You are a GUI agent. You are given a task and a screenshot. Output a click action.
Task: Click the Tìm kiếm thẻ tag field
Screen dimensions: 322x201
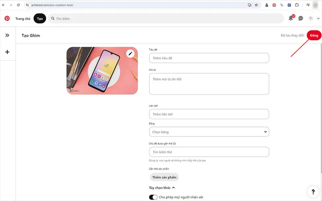(x=209, y=152)
